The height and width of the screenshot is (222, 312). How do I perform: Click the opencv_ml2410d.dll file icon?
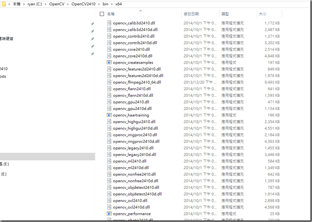tap(109, 168)
